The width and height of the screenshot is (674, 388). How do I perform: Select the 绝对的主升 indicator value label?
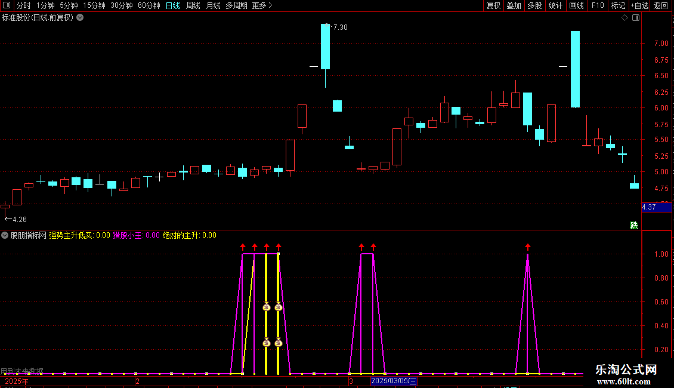(x=190, y=235)
